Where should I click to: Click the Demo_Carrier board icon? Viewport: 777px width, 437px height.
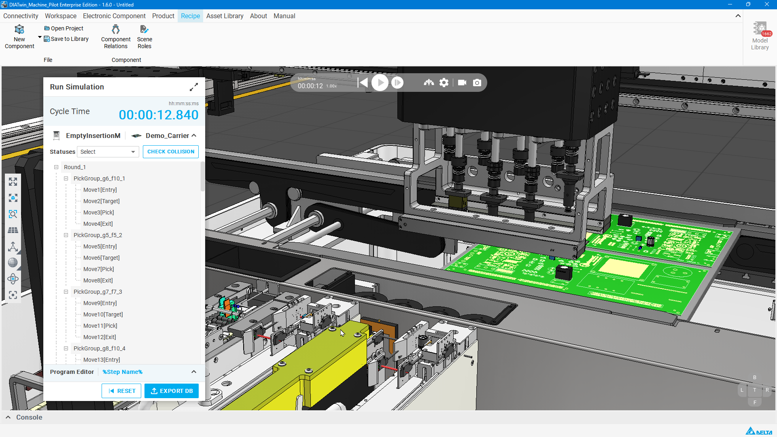point(136,136)
